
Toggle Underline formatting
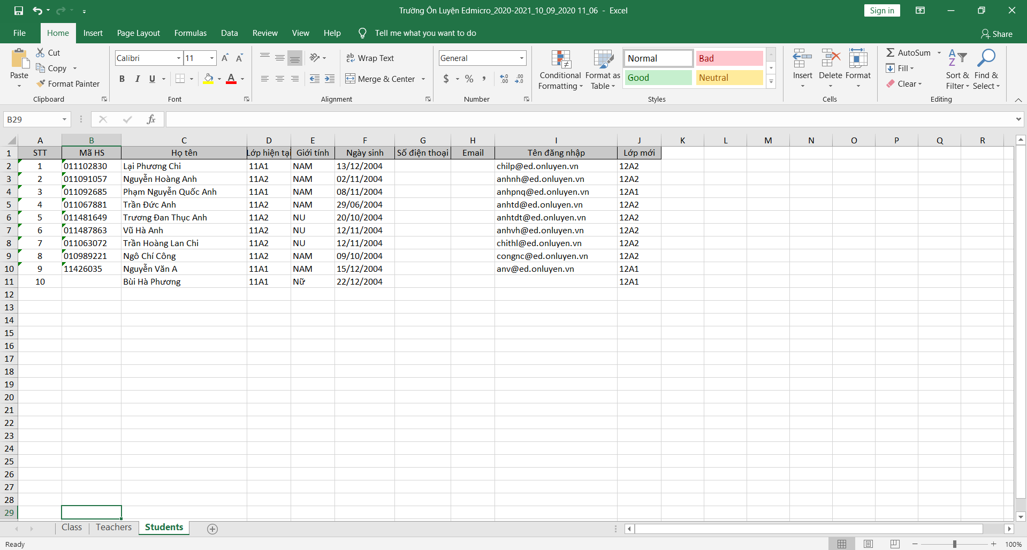pos(152,79)
